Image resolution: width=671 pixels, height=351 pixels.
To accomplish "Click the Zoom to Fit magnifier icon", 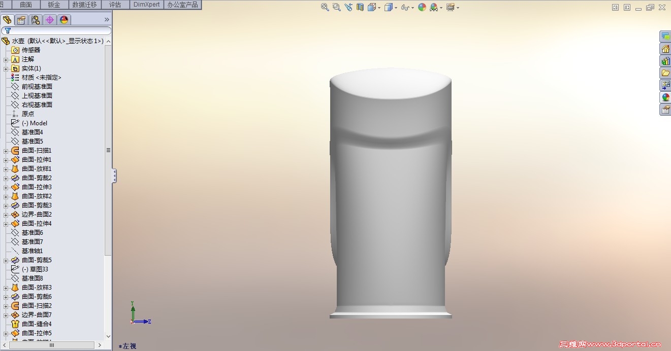I will click(x=325, y=7).
